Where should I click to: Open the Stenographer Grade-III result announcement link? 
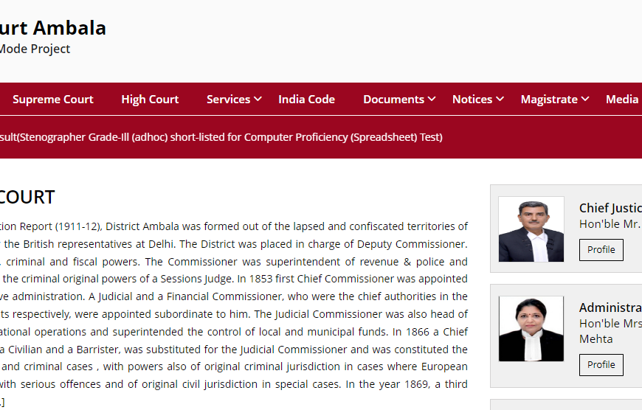tap(221, 137)
